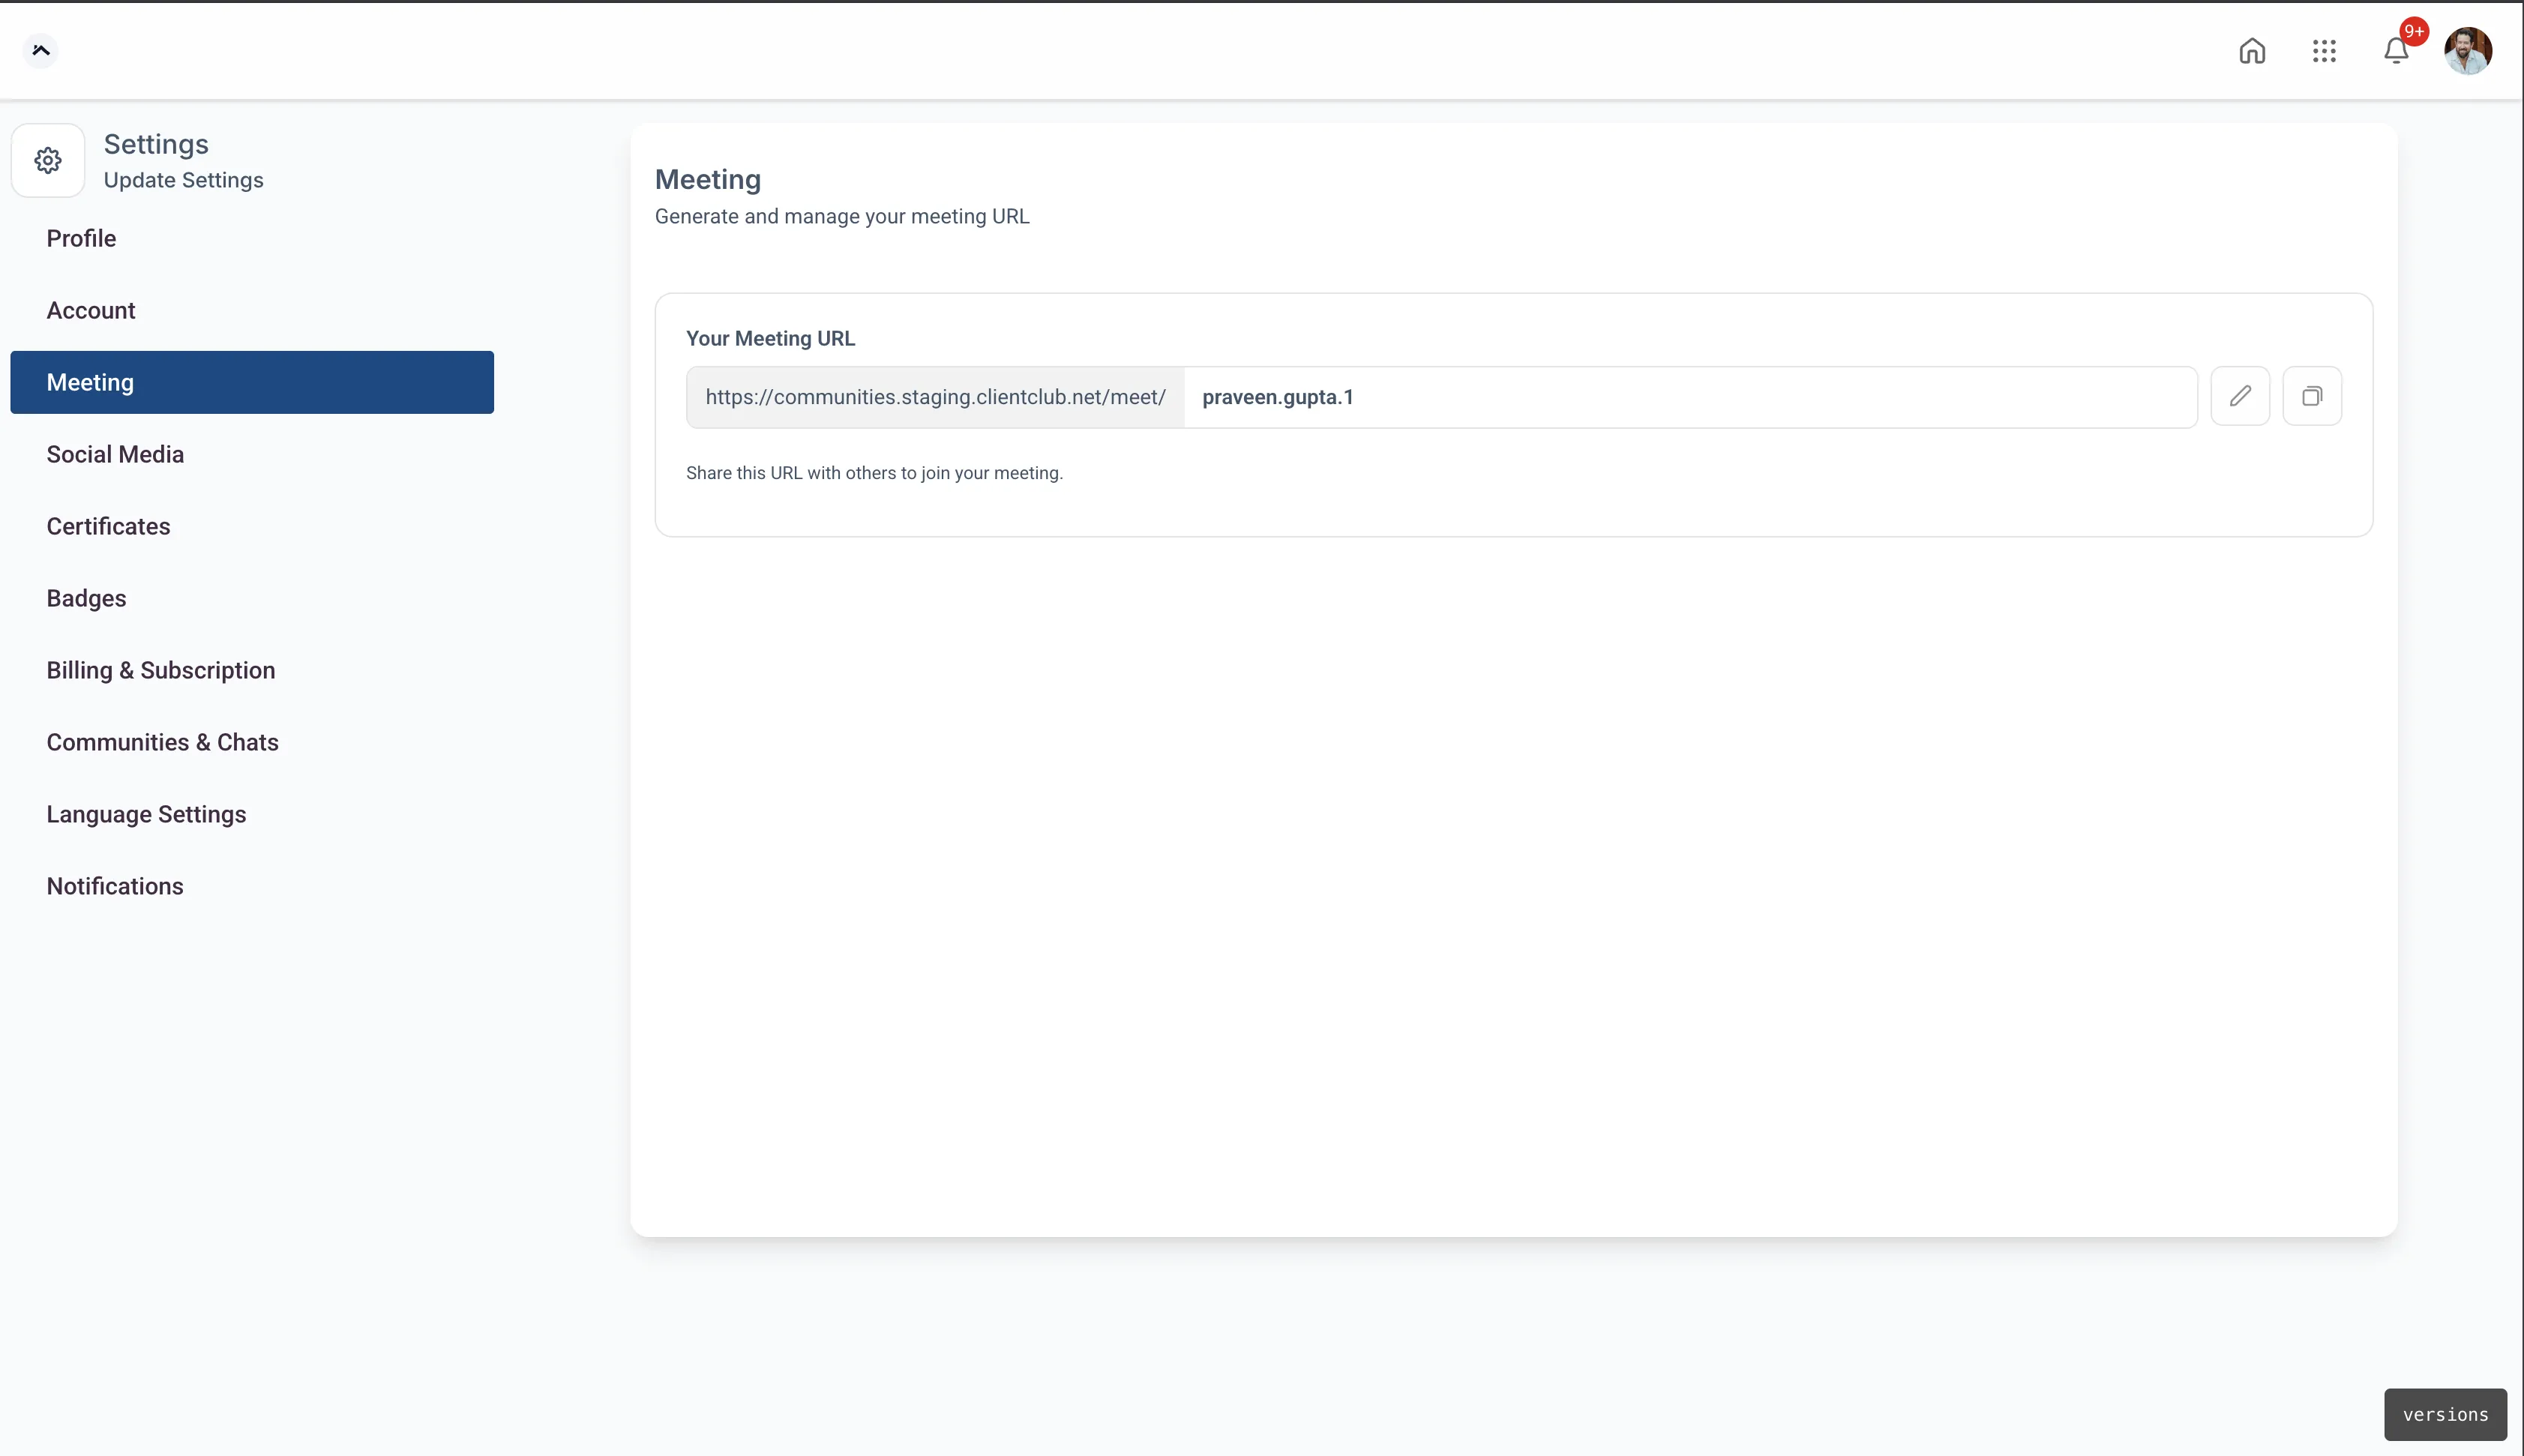This screenshot has height=1456, width=2524.
Task: Click the user profile avatar
Action: point(2468,51)
